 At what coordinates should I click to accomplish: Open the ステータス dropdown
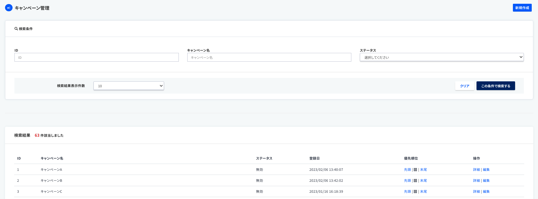coord(441,57)
